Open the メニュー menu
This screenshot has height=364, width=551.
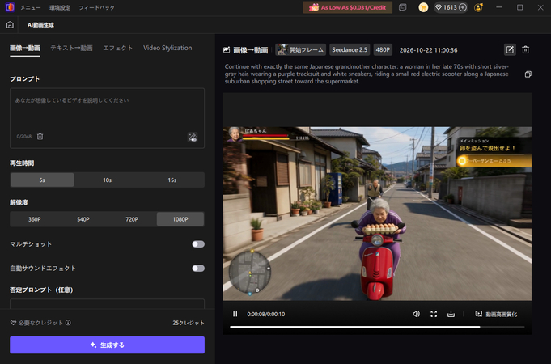coord(31,7)
